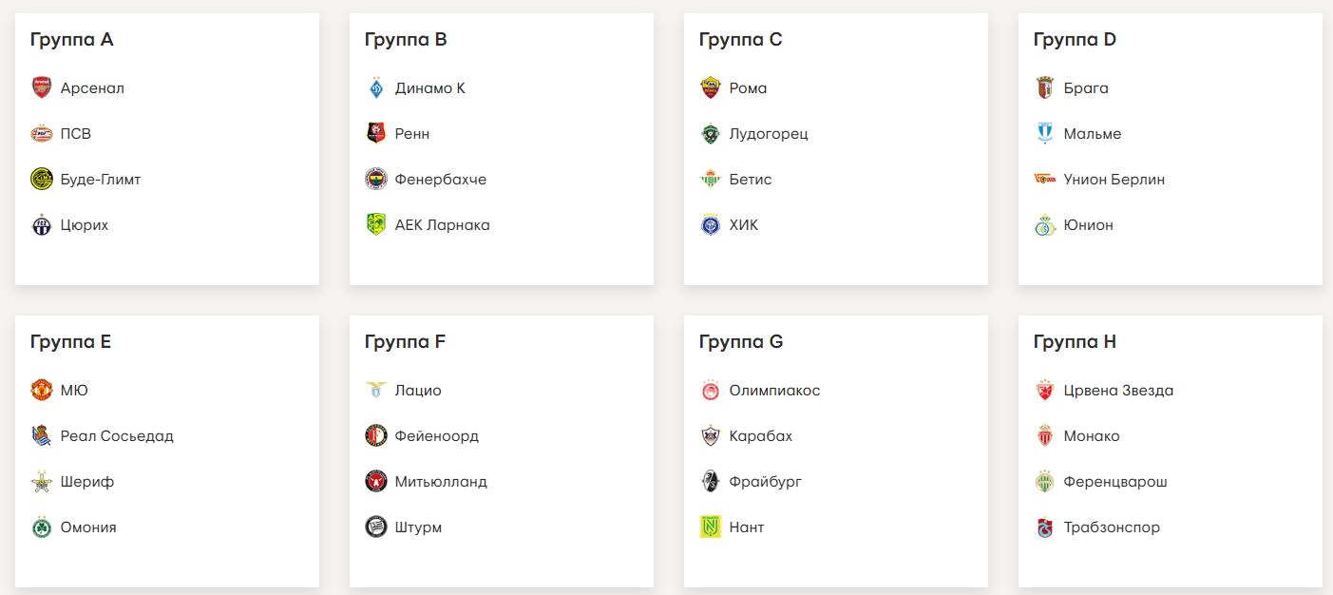Select the Лудогорец team name
The width and height of the screenshot is (1333, 595).
pos(769,134)
